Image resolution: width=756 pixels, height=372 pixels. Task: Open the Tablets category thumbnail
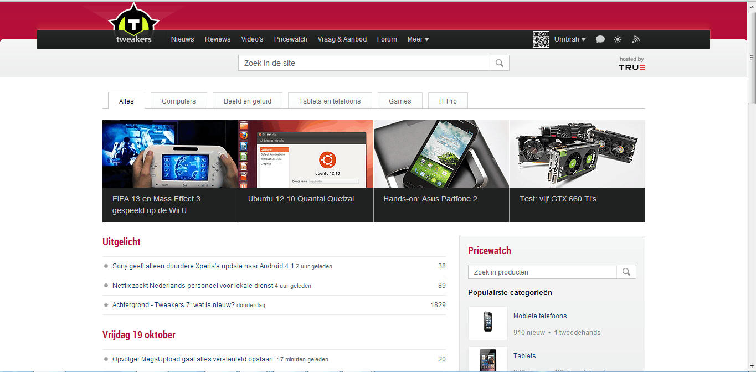coord(488,359)
